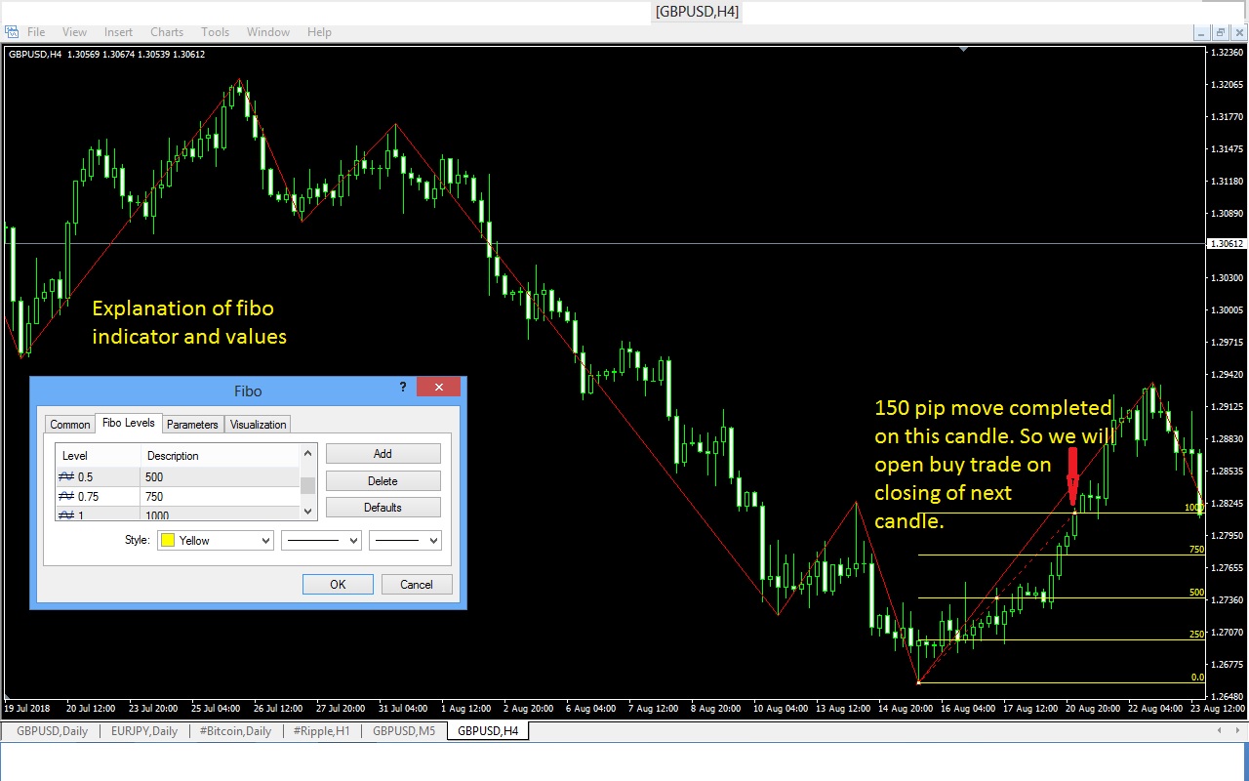The height and width of the screenshot is (781, 1249).
Task: Open the Tools menu
Action: 216,32
